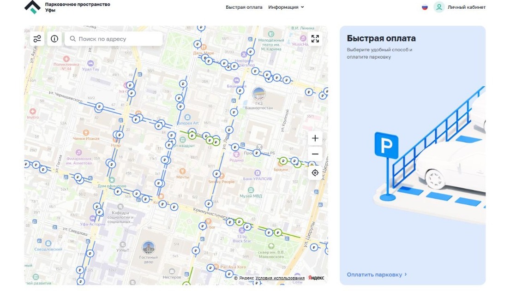Zoom in on the map
The image size is (516, 291).
click(x=315, y=138)
